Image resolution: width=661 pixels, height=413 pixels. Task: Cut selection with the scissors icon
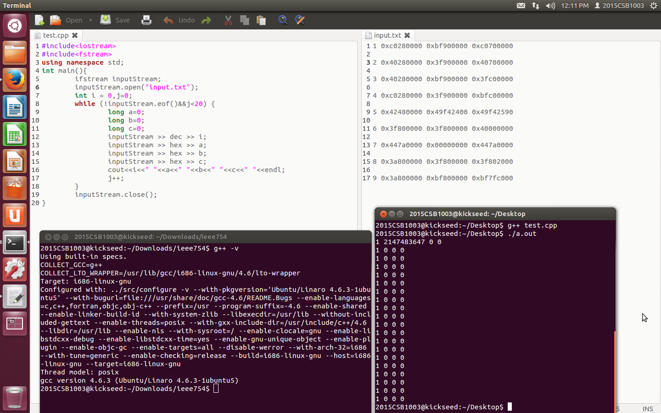(228, 20)
